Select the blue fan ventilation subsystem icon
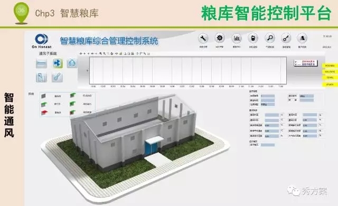 click(x=58, y=63)
